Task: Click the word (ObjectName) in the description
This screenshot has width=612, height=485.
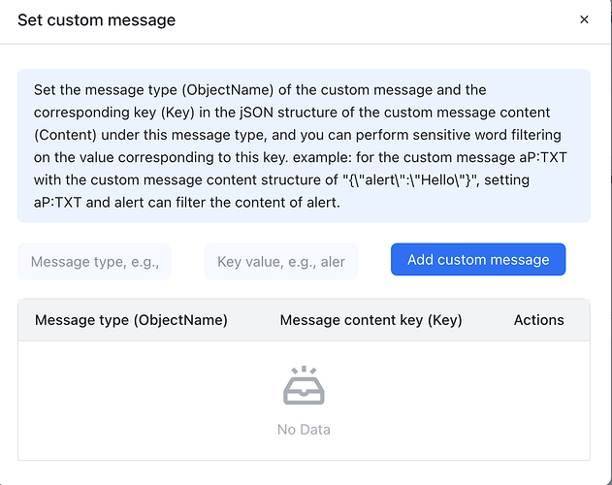Action: click(228, 90)
